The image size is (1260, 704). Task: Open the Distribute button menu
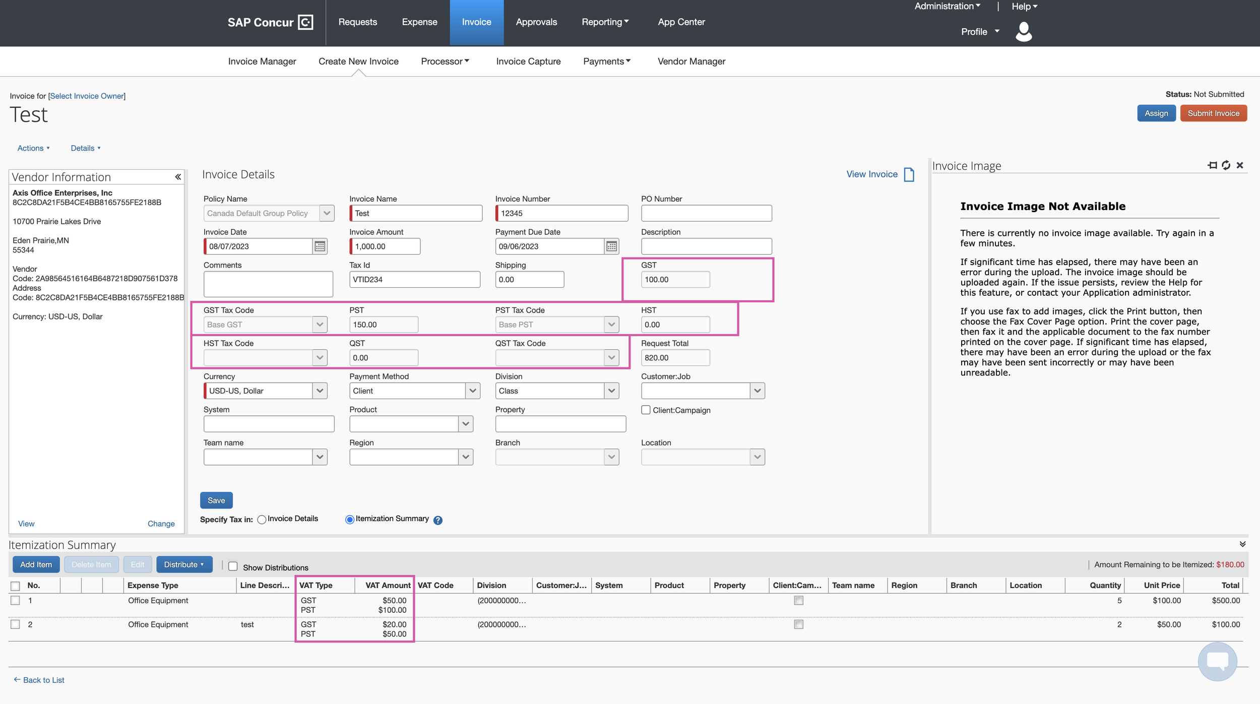pyautogui.click(x=184, y=565)
